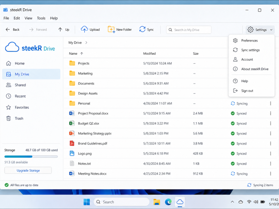Click the Syncing 2 items status icon
The image size is (279, 209).
tap(249, 185)
